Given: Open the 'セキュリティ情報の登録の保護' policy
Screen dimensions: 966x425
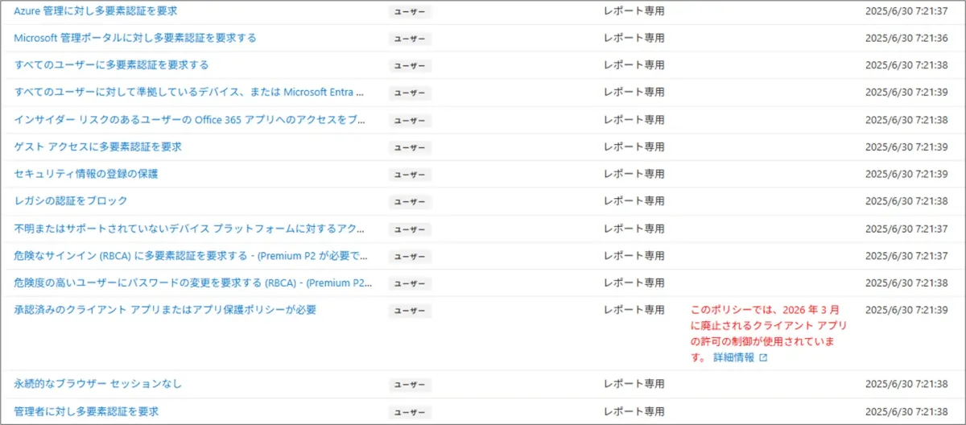Looking at the screenshot, I should click(86, 174).
